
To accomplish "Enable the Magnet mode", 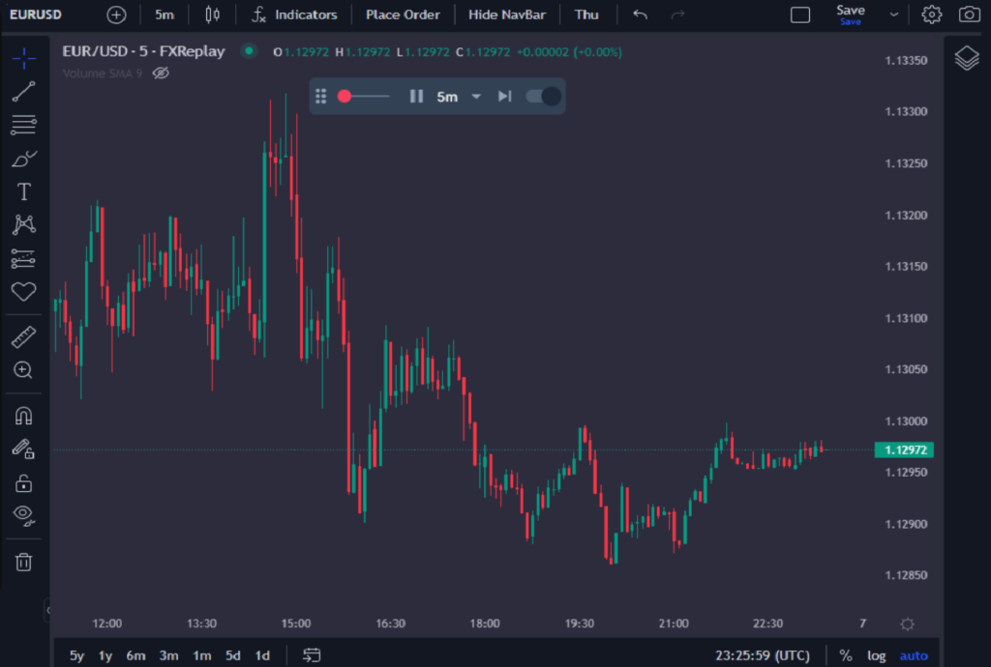I will point(22,415).
